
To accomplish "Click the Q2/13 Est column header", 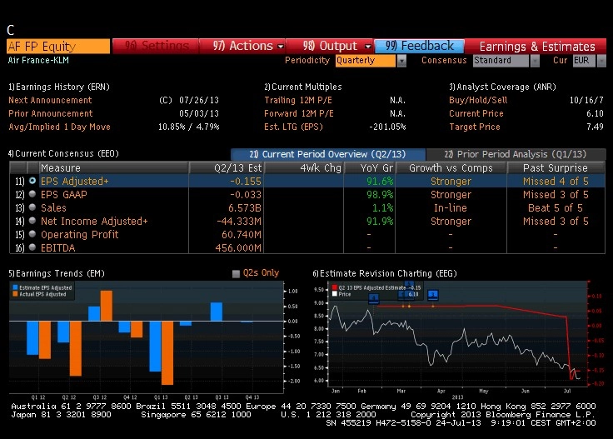I will tap(227, 167).
